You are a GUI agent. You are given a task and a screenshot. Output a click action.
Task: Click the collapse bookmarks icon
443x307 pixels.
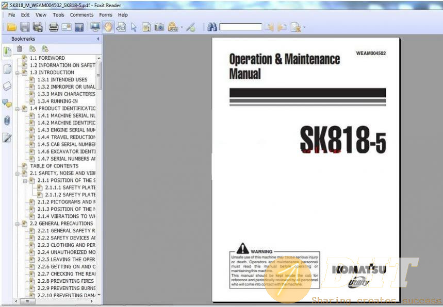tap(45, 49)
